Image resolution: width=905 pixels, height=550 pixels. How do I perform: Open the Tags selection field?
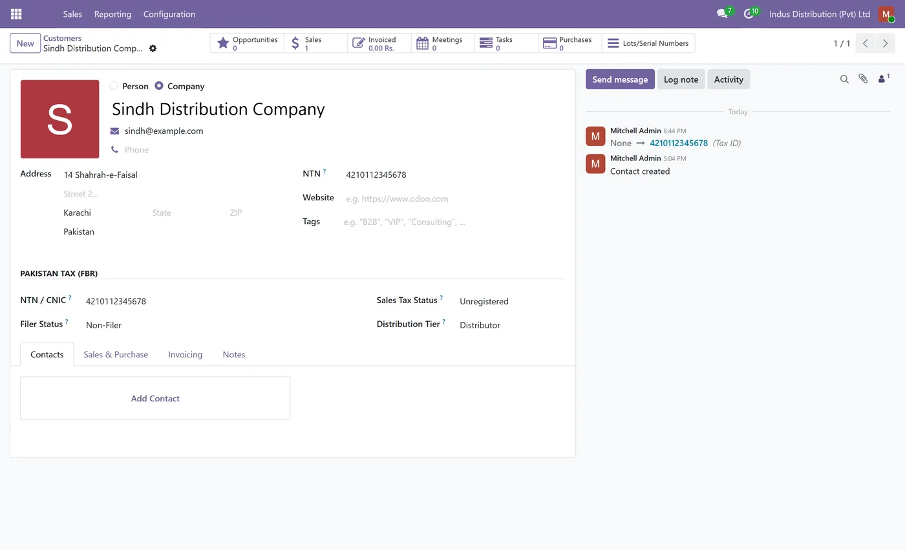pyautogui.click(x=454, y=222)
